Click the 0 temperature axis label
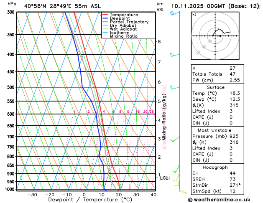263x203 pixels. tap(84, 195)
